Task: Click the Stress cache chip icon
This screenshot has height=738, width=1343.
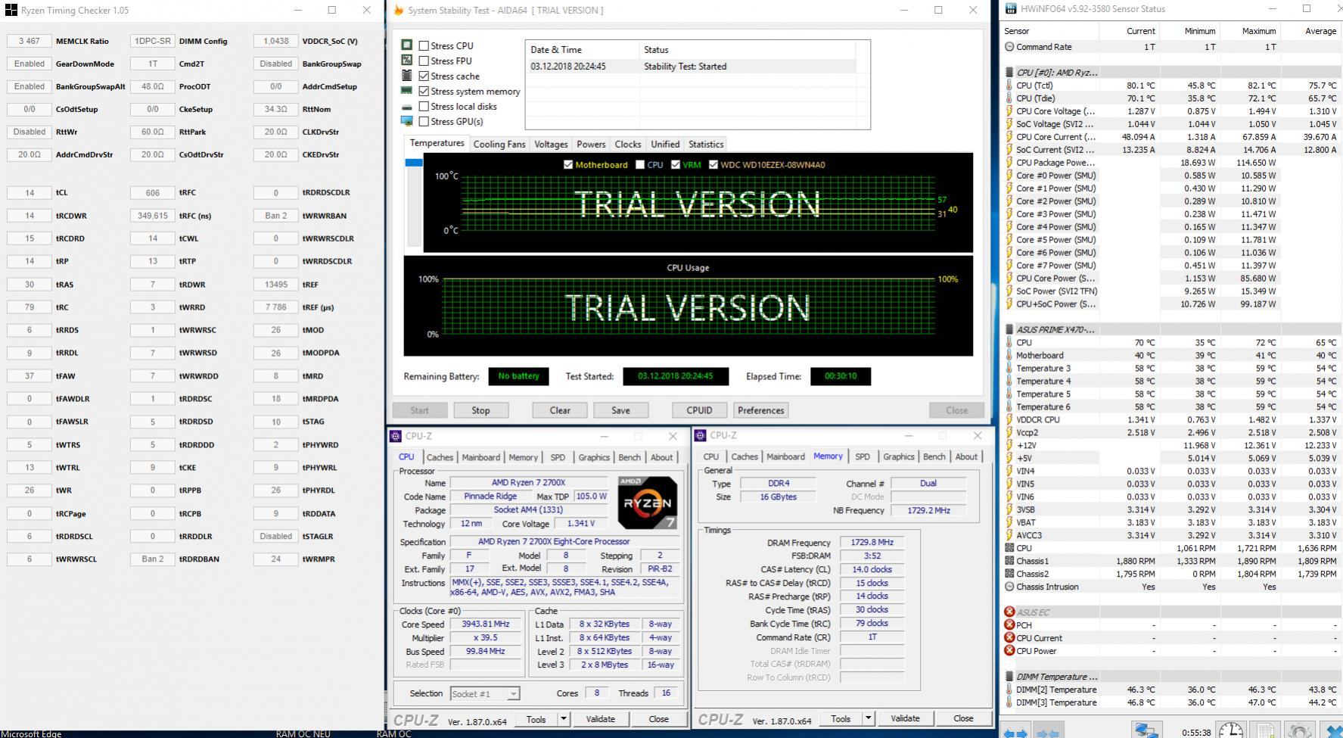Action: coord(406,76)
